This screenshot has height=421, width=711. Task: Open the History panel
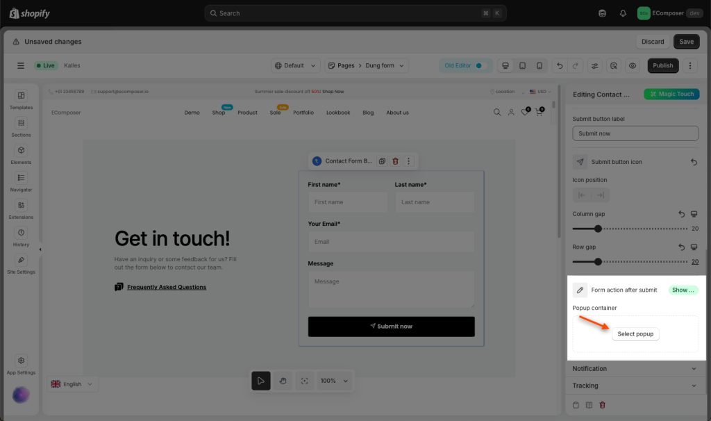21,236
